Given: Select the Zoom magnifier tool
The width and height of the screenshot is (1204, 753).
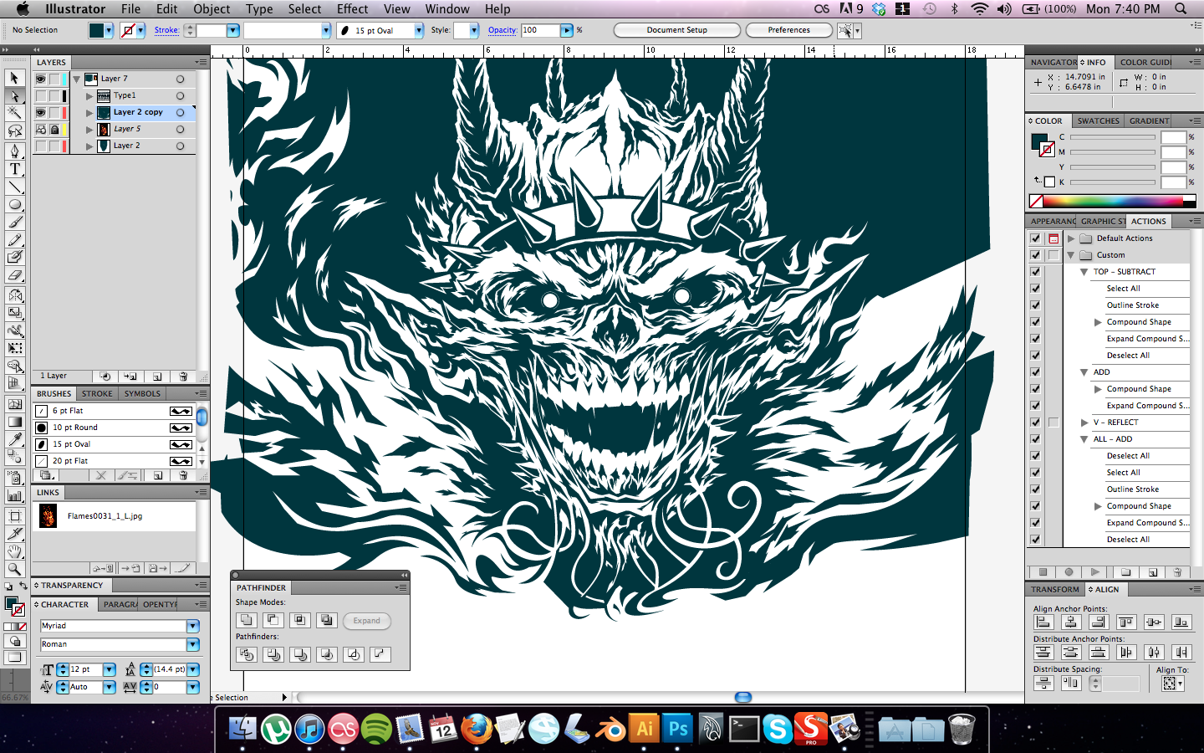Looking at the screenshot, I should [x=14, y=570].
